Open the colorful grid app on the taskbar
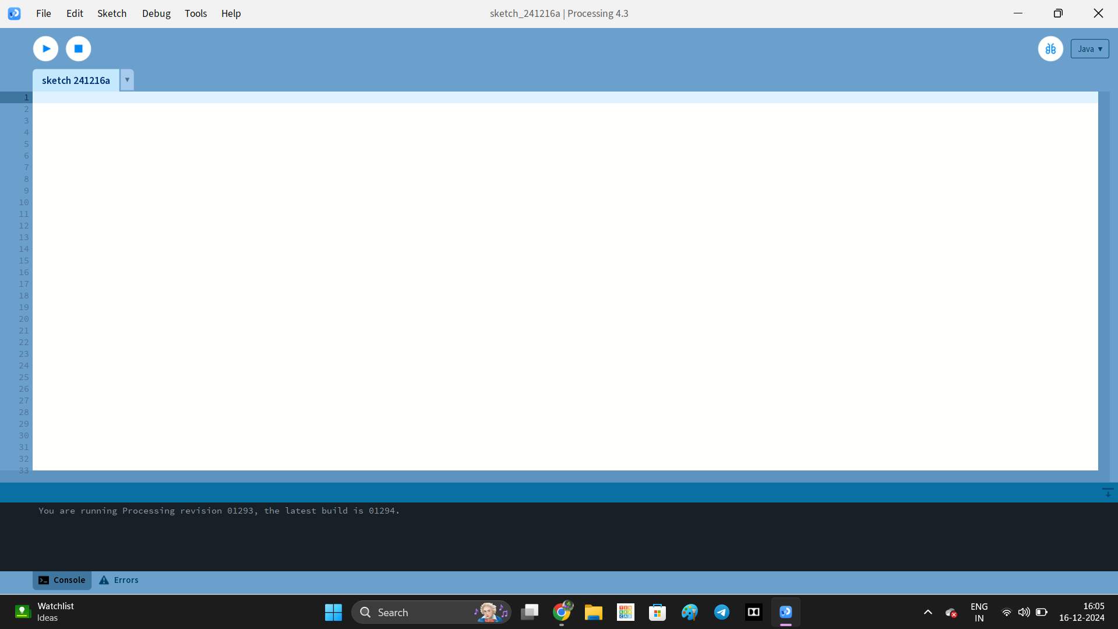This screenshot has height=629, width=1118. point(626,612)
